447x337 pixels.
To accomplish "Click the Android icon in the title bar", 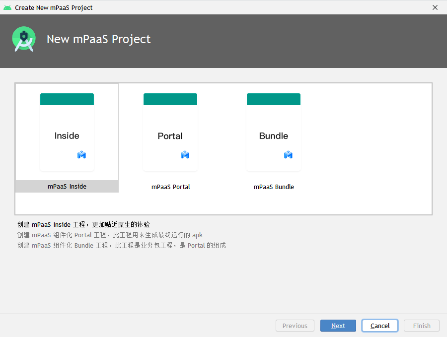I will [x=7, y=7].
